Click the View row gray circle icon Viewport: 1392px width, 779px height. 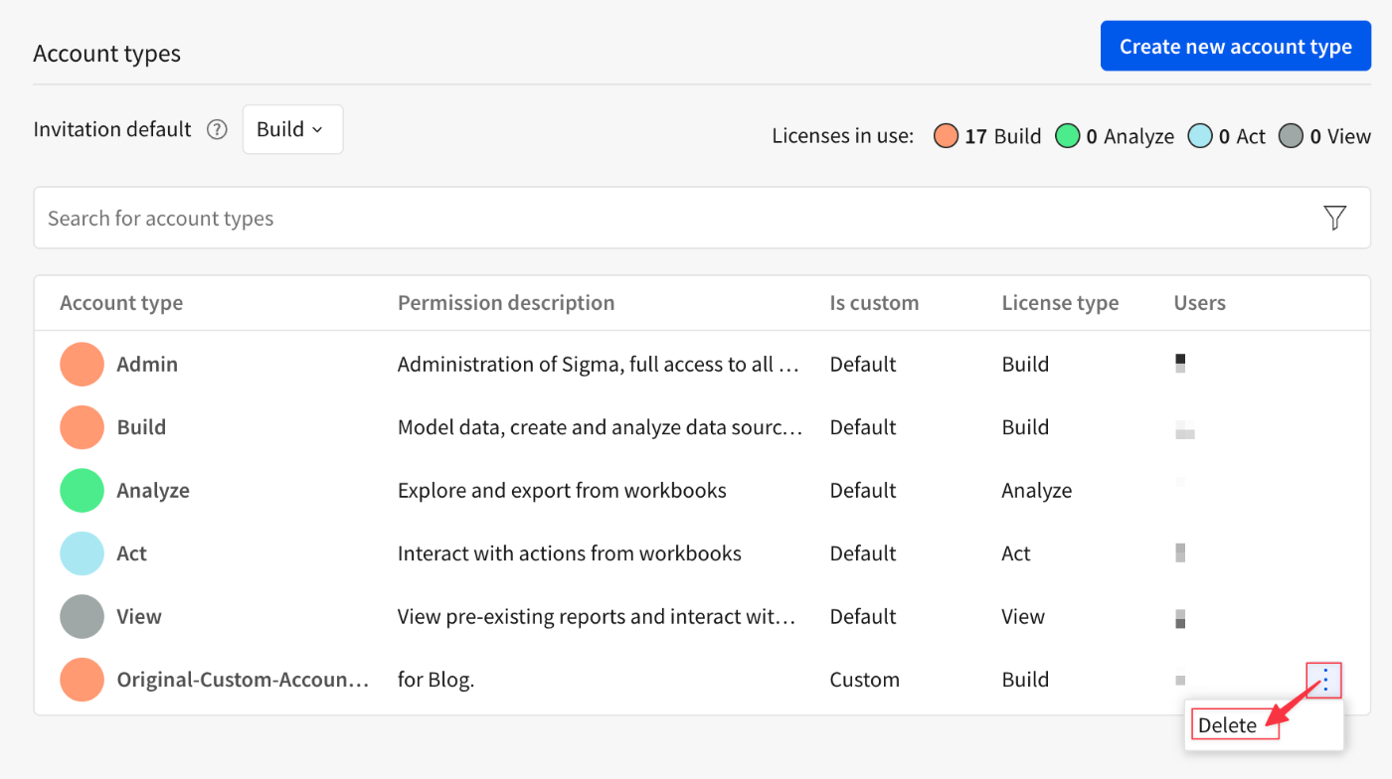coord(82,616)
